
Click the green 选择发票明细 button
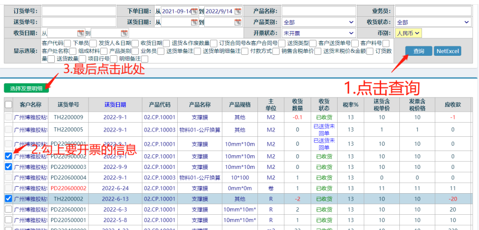[26, 88]
